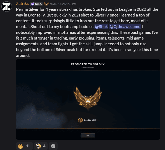165x150 pixels.
Task: Click the Zatriks username
Action: point(22,4)
